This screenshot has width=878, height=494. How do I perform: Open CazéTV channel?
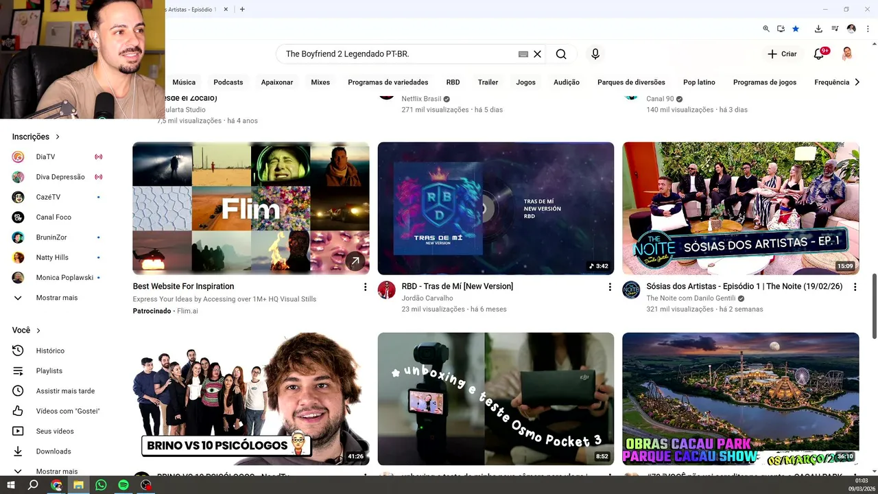58,197
